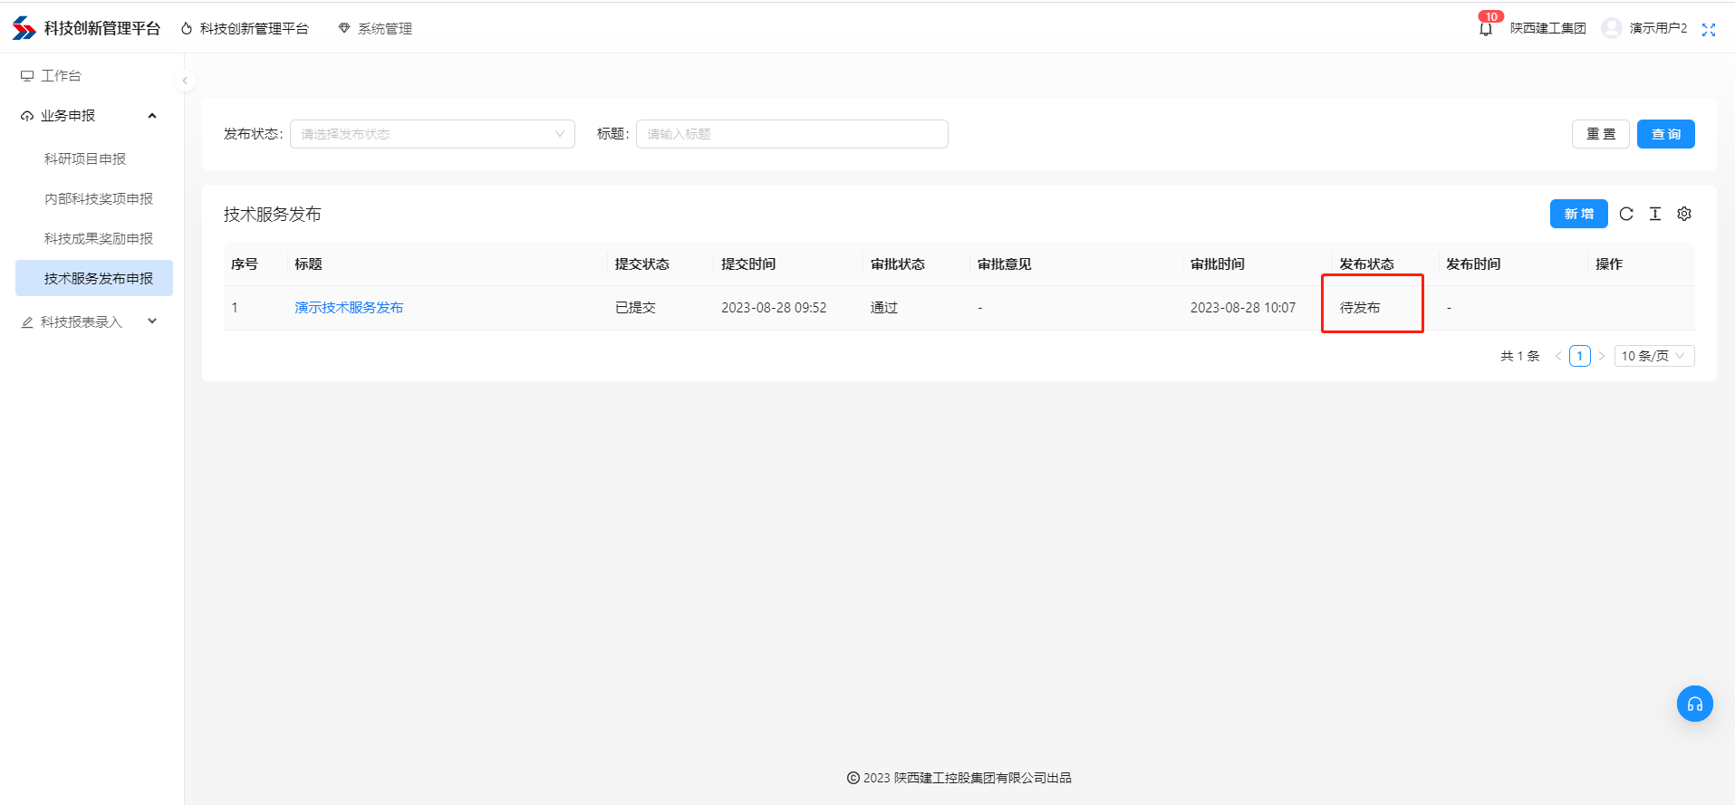Click the customer service headset button
The height and width of the screenshot is (805, 1735).
click(x=1694, y=704)
